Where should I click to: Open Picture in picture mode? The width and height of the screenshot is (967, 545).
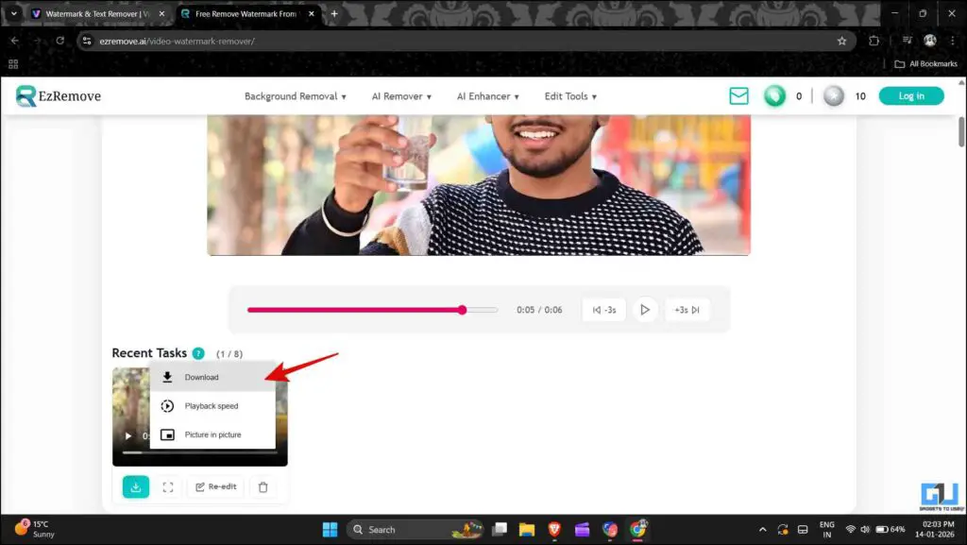(x=213, y=434)
